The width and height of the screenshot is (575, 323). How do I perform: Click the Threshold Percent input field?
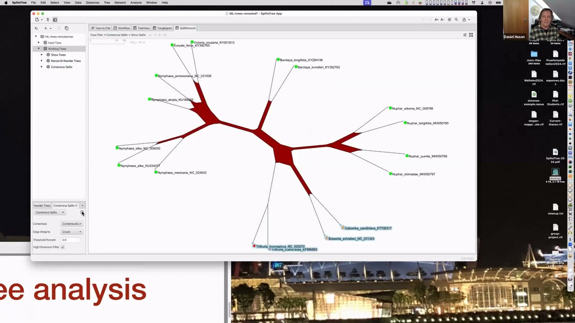[71, 240]
